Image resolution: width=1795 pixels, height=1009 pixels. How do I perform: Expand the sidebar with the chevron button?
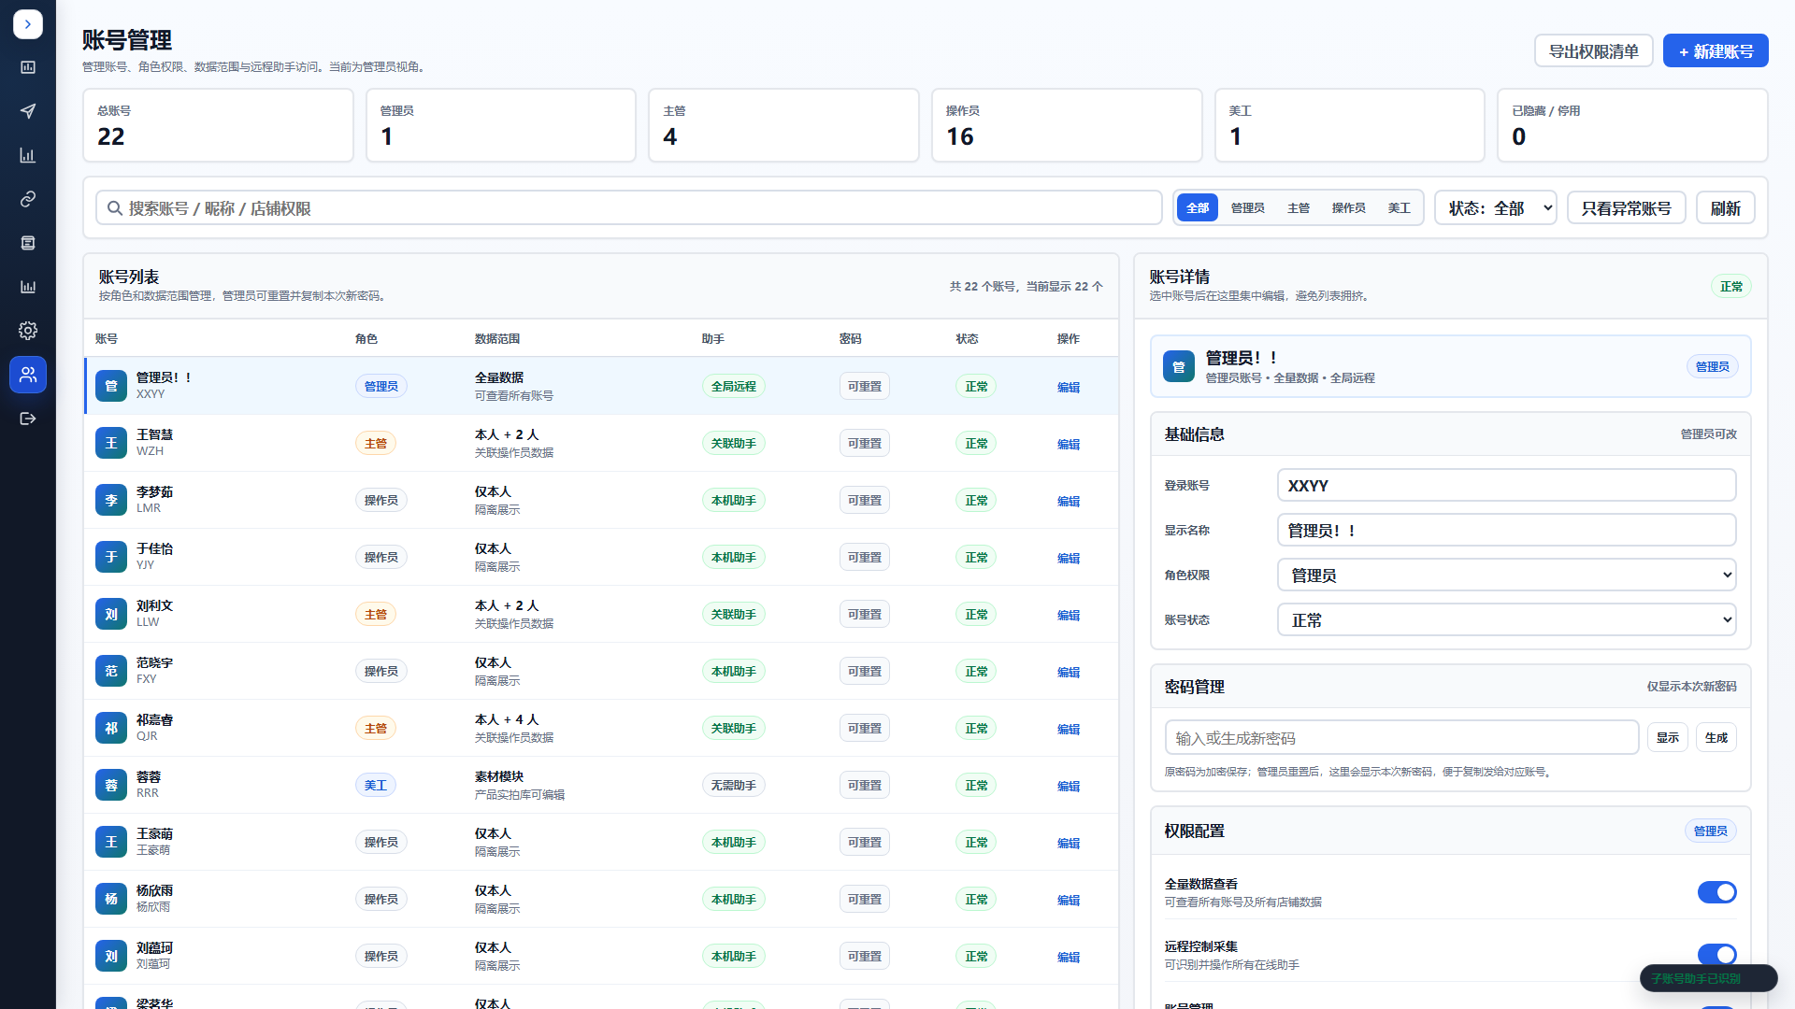coord(28,24)
